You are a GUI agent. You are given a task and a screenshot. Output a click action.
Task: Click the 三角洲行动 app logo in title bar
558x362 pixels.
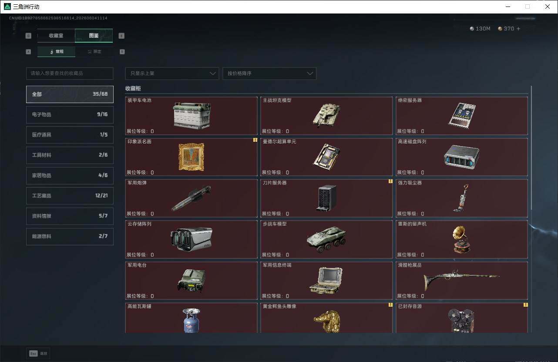[7, 7]
